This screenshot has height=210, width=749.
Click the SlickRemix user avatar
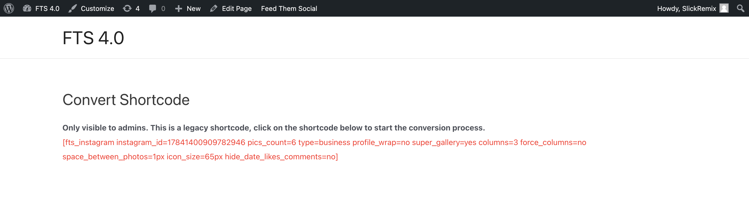[x=724, y=8]
